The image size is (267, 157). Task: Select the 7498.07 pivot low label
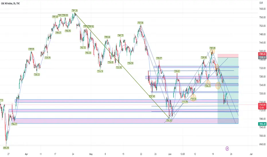tap(58, 33)
